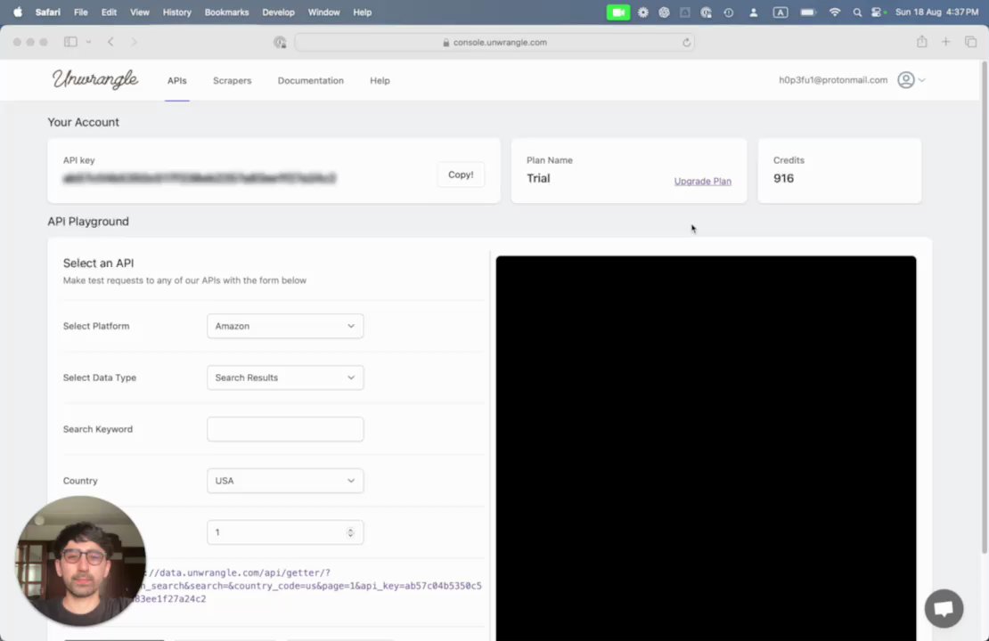This screenshot has height=641, width=989.
Task: Click the blurred API key value
Action: point(200,178)
